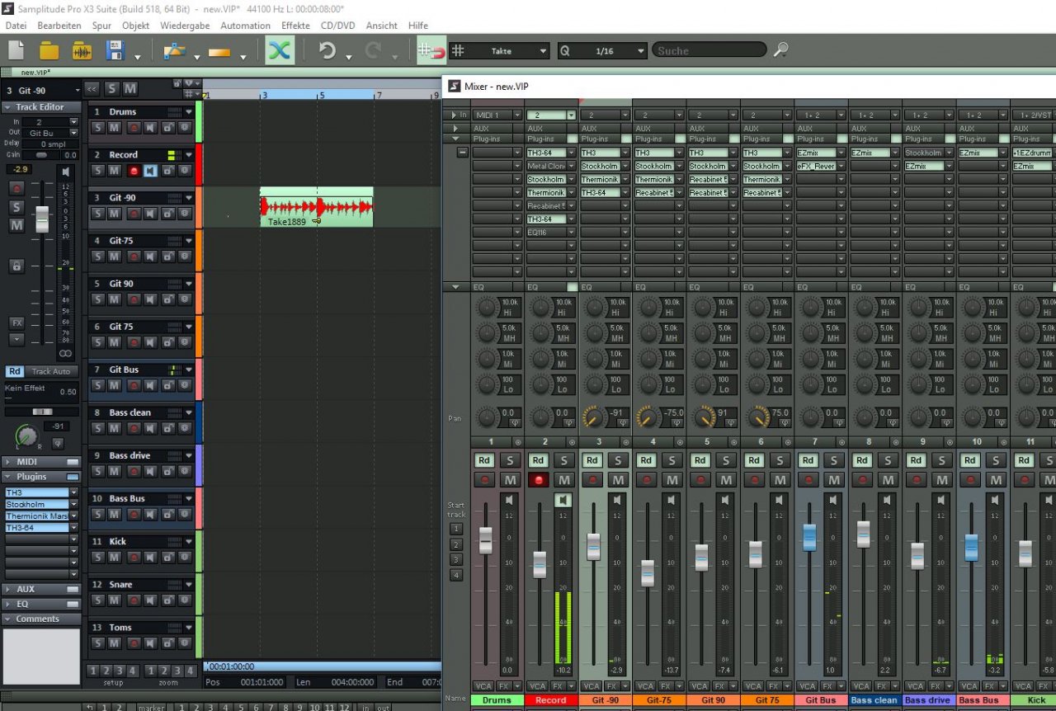Solo the Drums track in arranger
This screenshot has height=711, width=1056.
[x=97, y=128]
